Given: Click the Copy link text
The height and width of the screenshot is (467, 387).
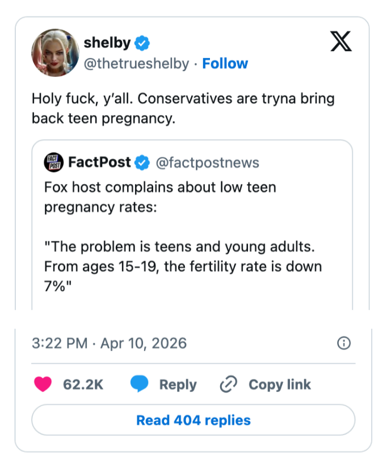Looking at the screenshot, I should pos(280,385).
